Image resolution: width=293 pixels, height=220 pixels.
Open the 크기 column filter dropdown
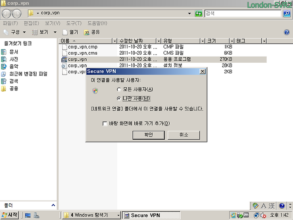232,41
